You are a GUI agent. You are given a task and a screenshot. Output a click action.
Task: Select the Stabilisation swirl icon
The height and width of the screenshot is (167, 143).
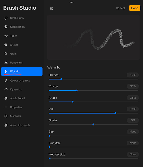6,27
